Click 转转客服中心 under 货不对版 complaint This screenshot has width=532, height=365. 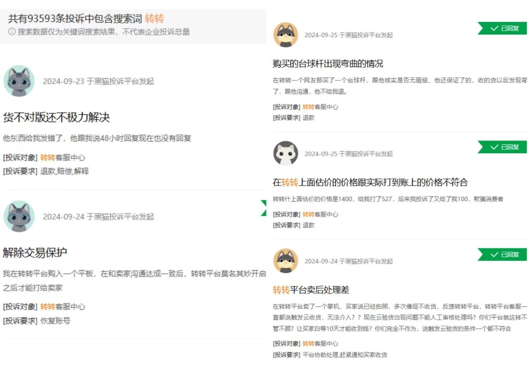coord(63,157)
